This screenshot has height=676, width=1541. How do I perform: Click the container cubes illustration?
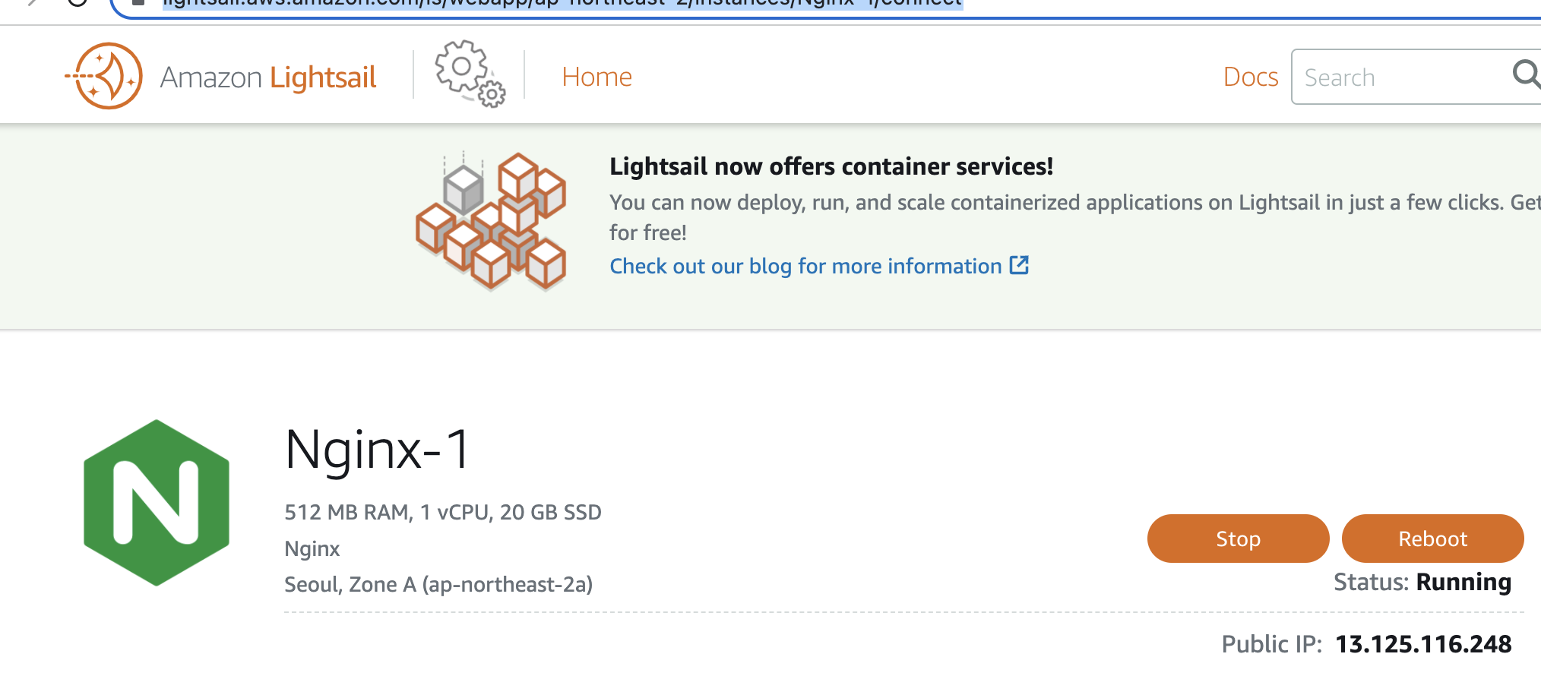pos(492,221)
